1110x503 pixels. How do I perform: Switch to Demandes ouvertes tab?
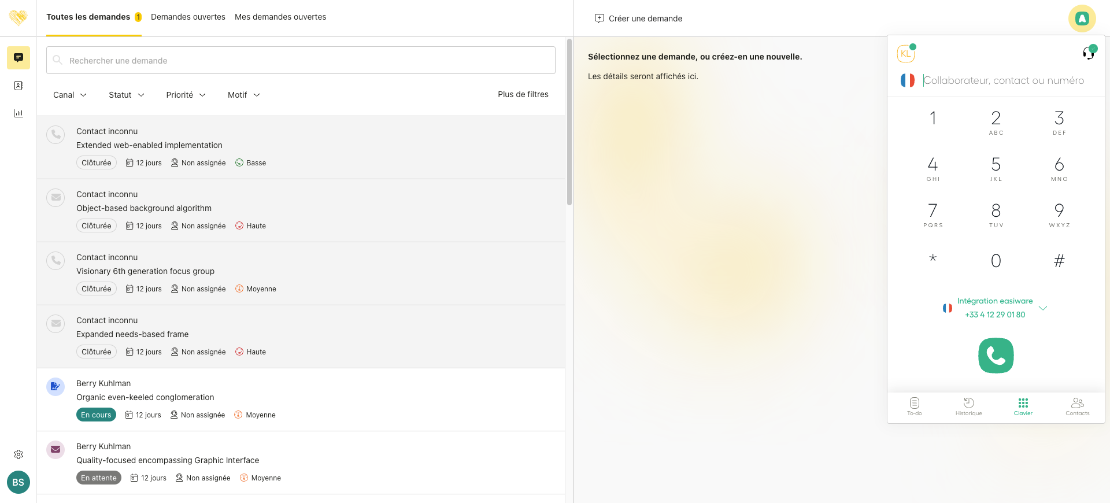coord(188,17)
